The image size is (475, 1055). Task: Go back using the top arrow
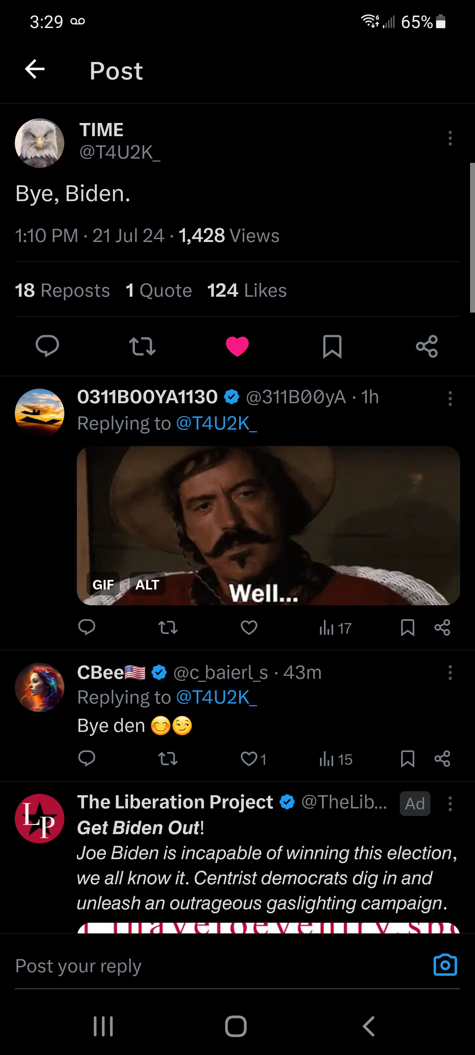tap(35, 69)
